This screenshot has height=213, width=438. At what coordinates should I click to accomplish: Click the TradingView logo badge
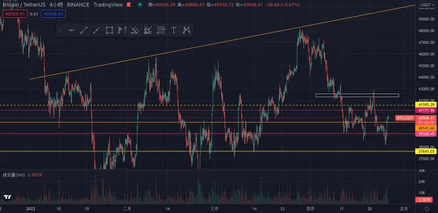[x=8, y=197]
